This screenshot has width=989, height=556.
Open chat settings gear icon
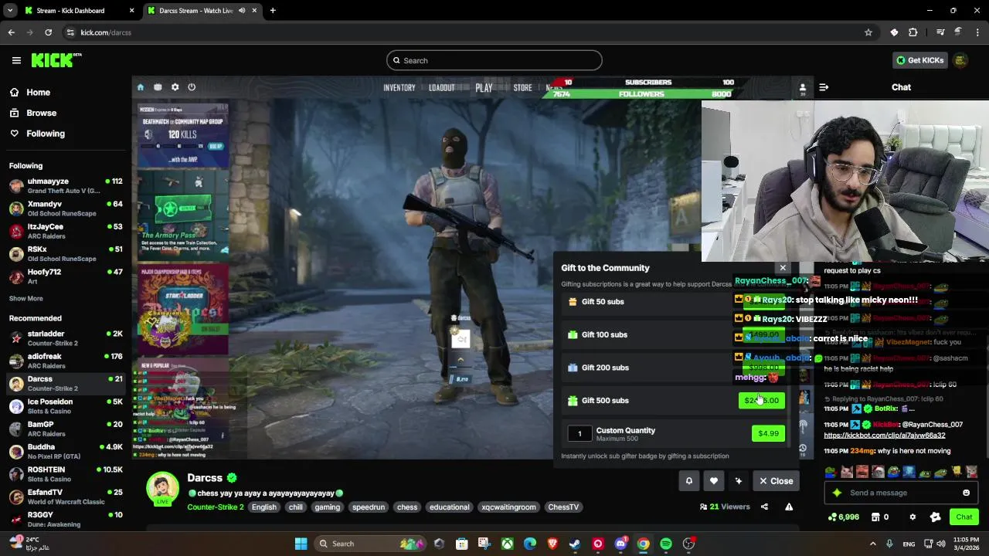[913, 517]
